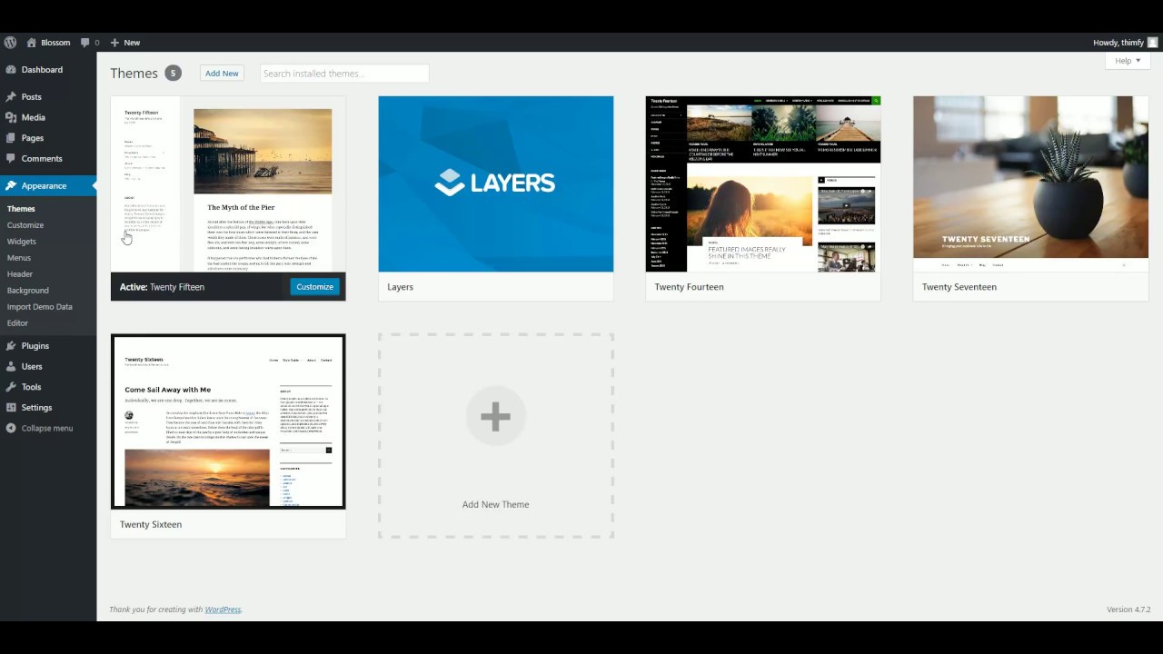Click the Blossom site name link
Image resolution: width=1163 pixels, height=654 pixels.
(55, 43)
